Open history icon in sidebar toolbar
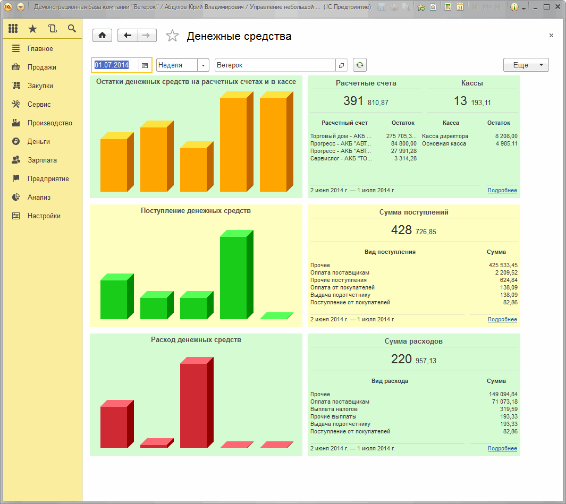This screenshot has height=504, width=566. [52, 29]
